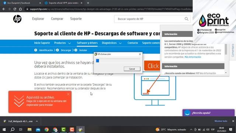Open File Explorer from taskbar
This screenshot has height=133, width=236.
[x=29, y=130]
